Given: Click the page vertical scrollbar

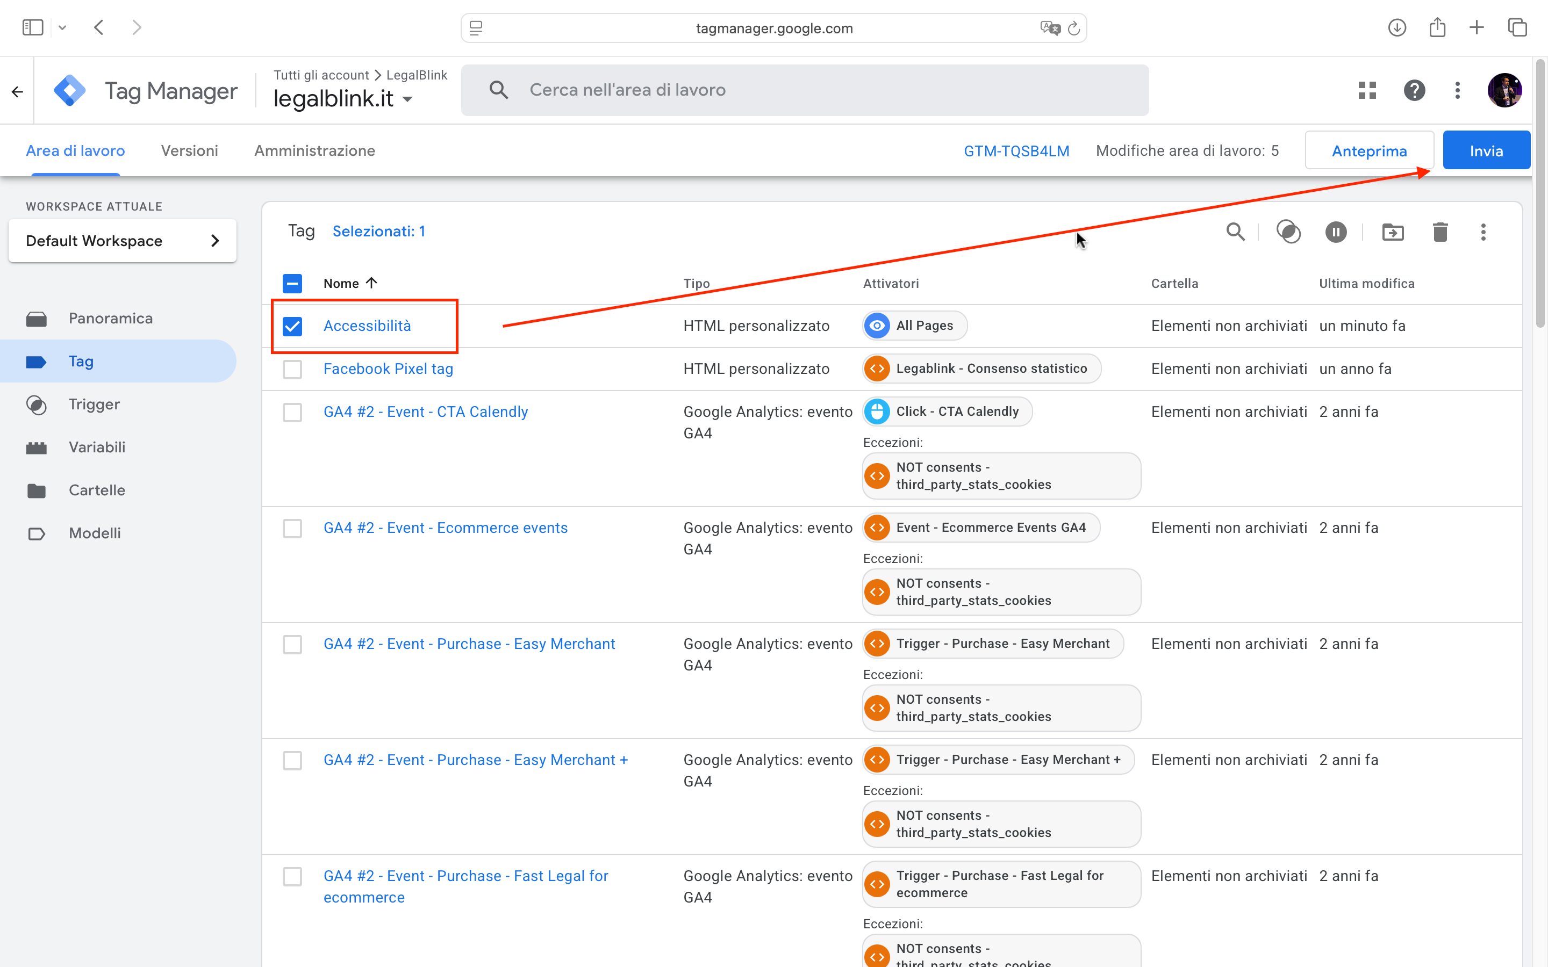Looking at the screenshot, I should pos(1540,192).
